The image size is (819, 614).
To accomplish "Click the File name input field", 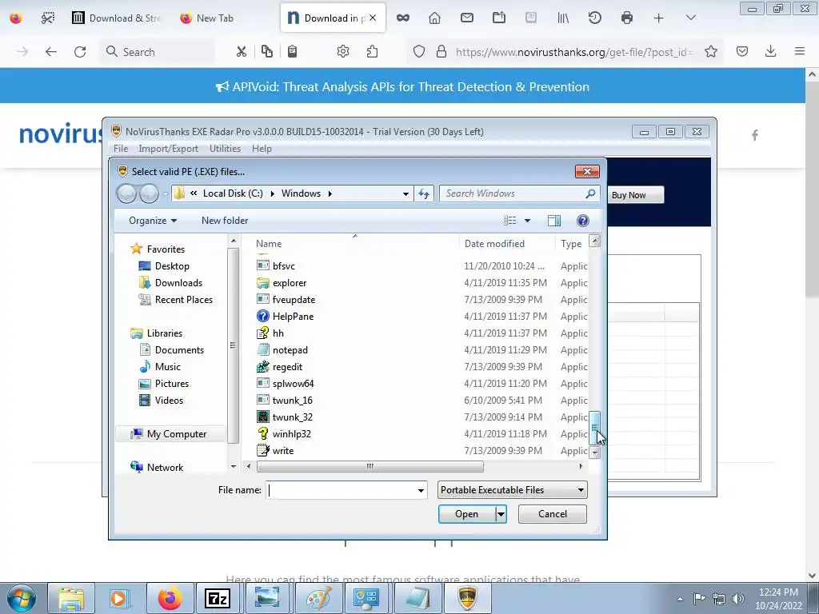I will click(341, 490).
